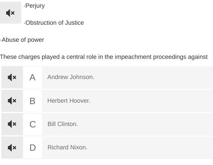Pick the Bill Clinton answer text
The image size is (213, 165).
(x=63, y=124)
